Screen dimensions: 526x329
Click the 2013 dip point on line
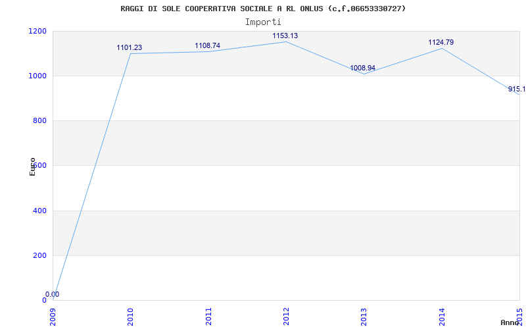pos(364,74)
